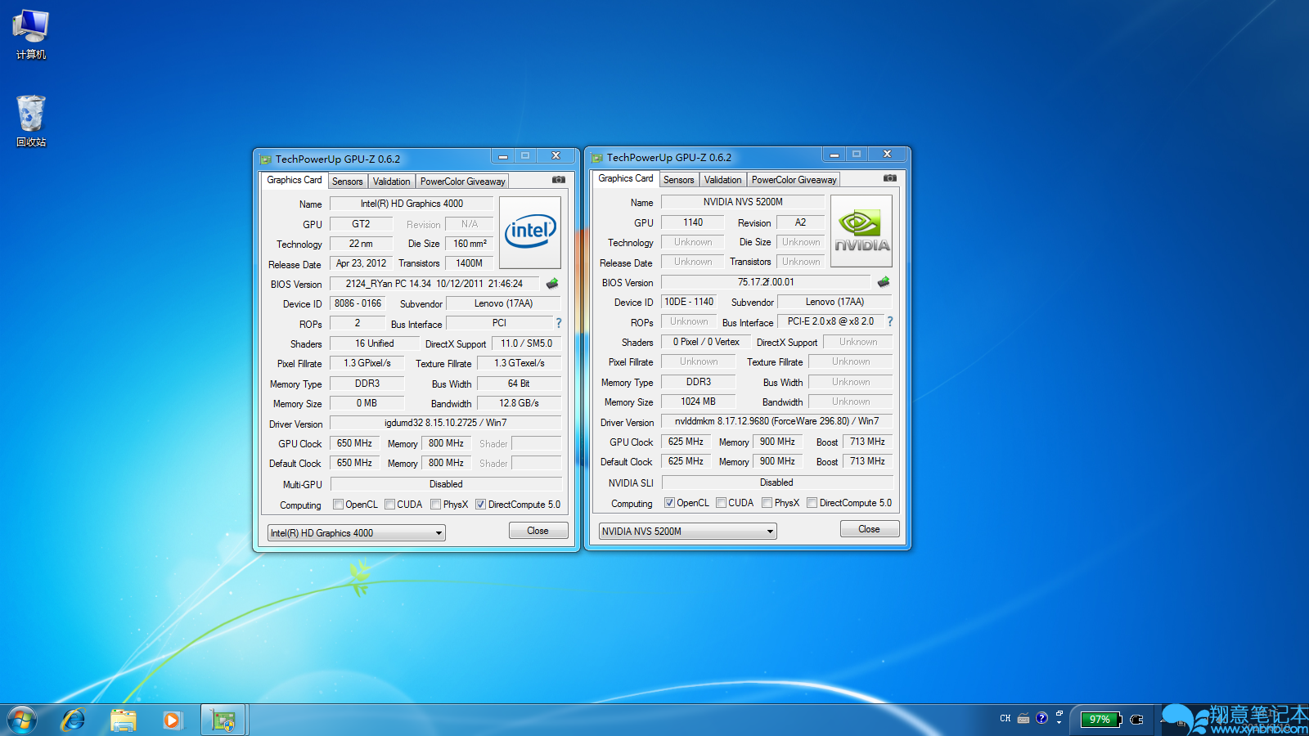Click the BIOS Version field 75.17.2f.00.01
The width and height of the screenshot is (1309, 736).
766,282
